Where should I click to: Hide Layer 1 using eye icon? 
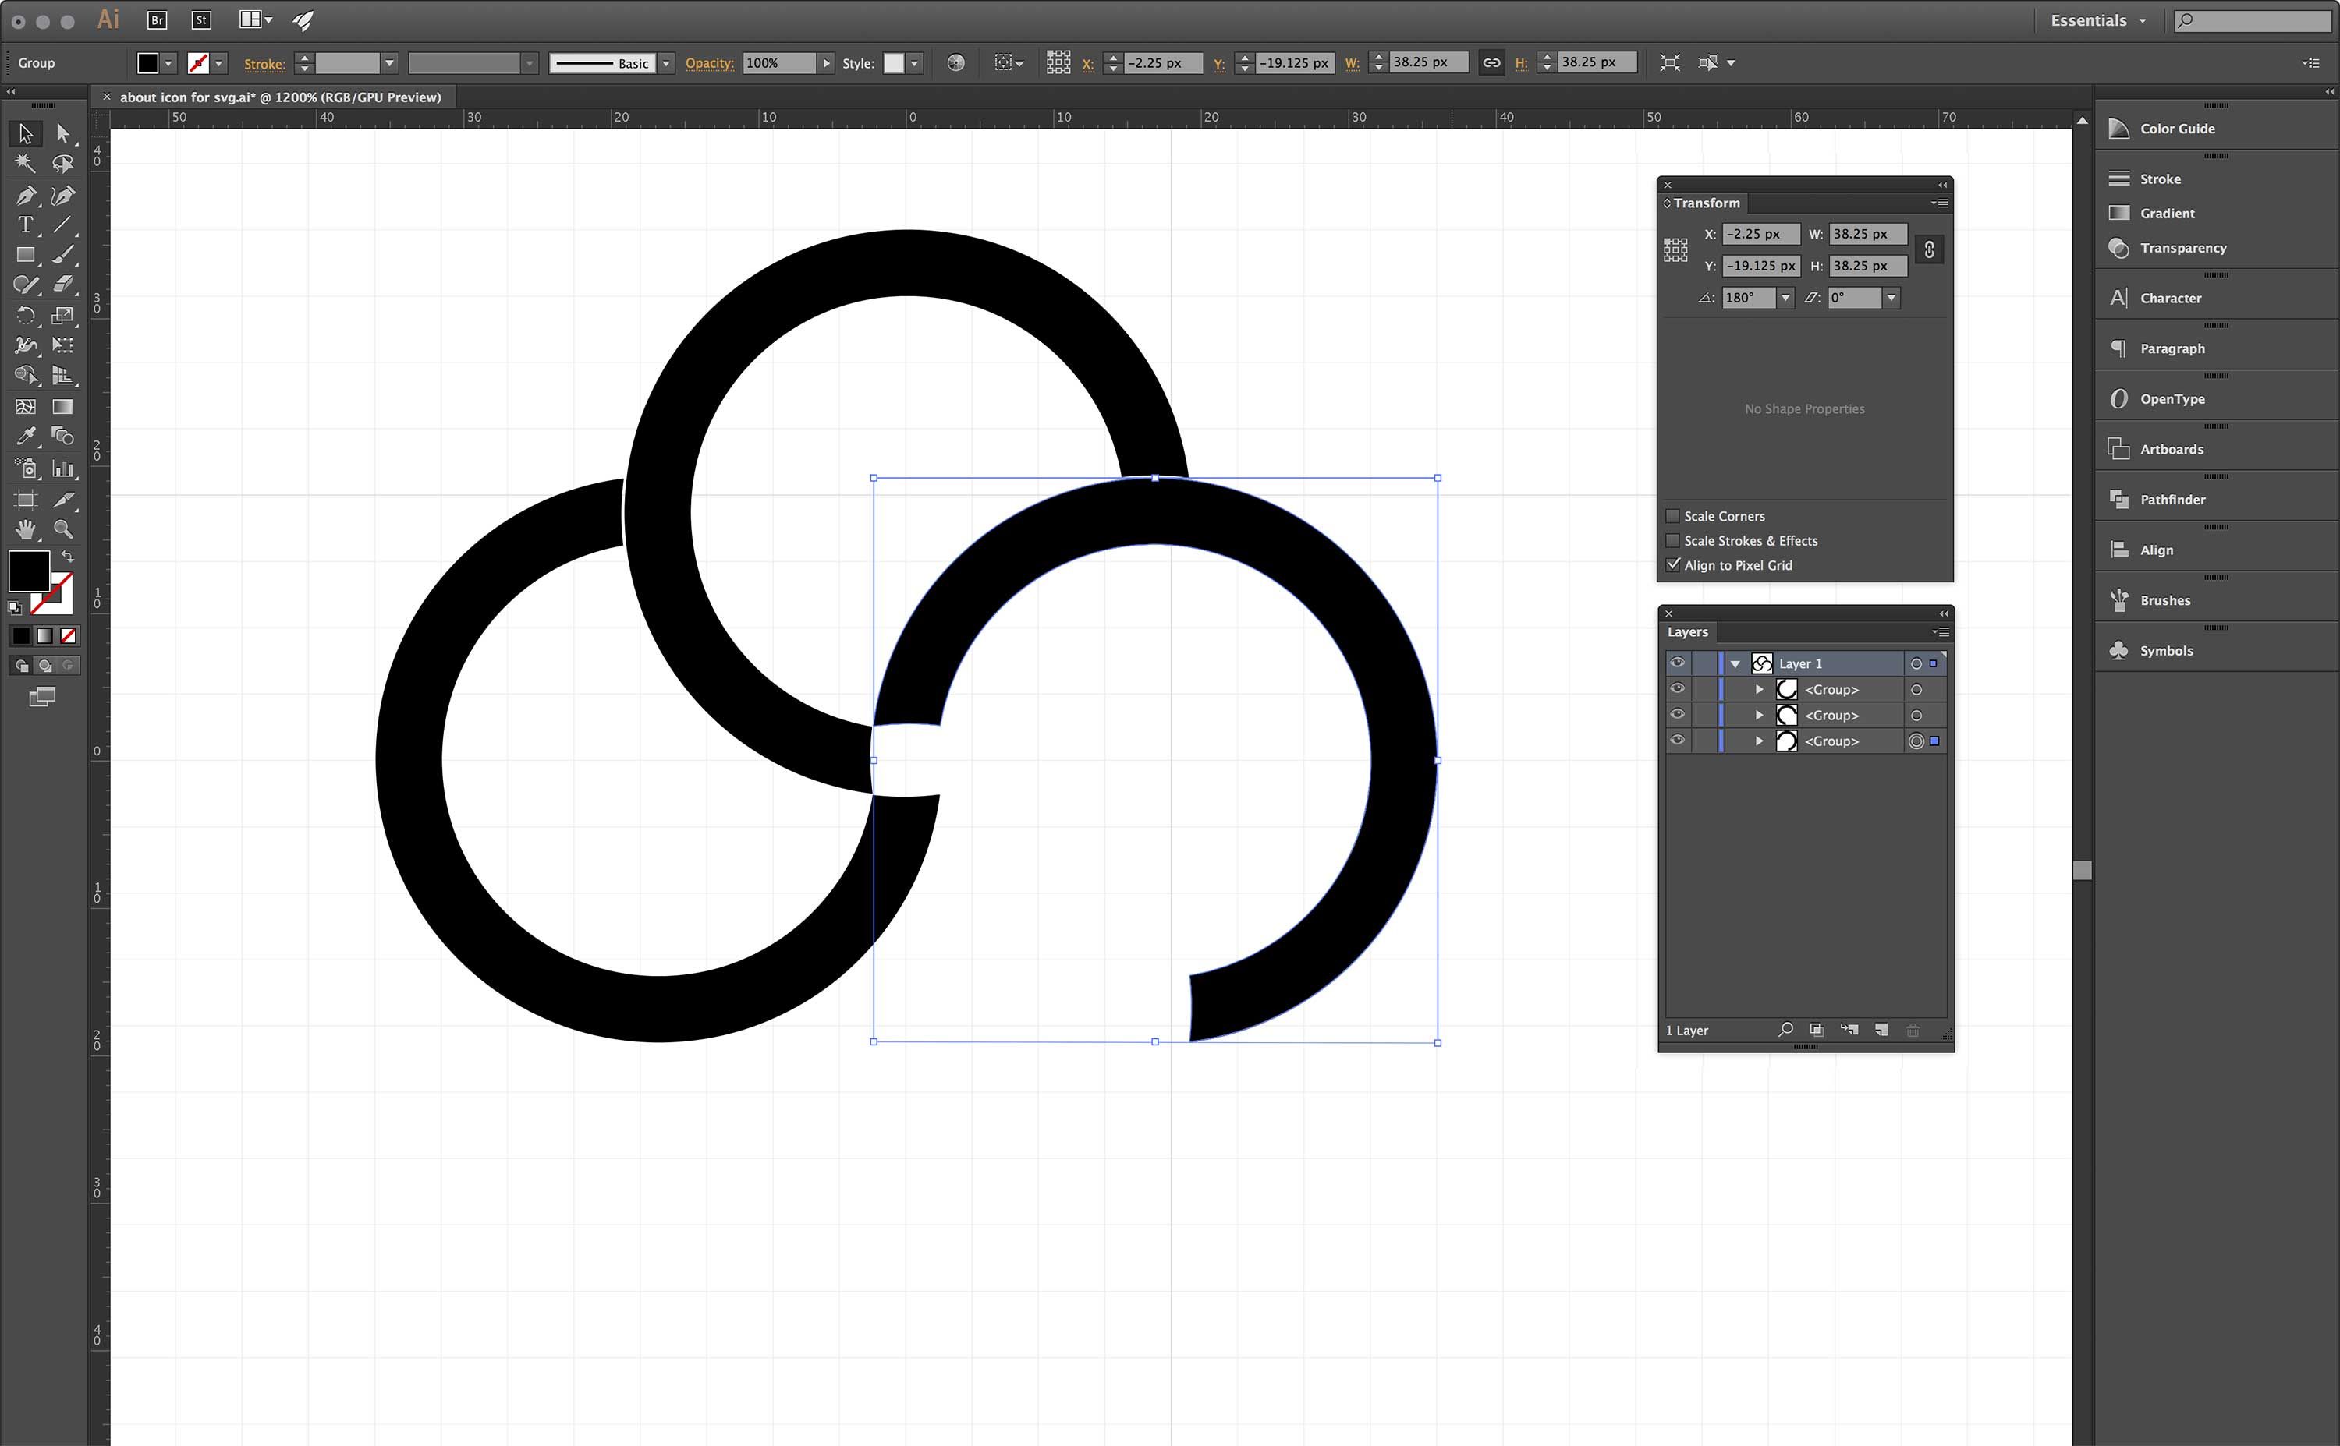(x=1677, y=663)
